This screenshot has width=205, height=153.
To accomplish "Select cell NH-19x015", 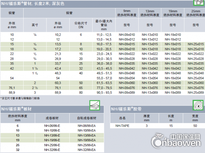I will pos(173,44).
